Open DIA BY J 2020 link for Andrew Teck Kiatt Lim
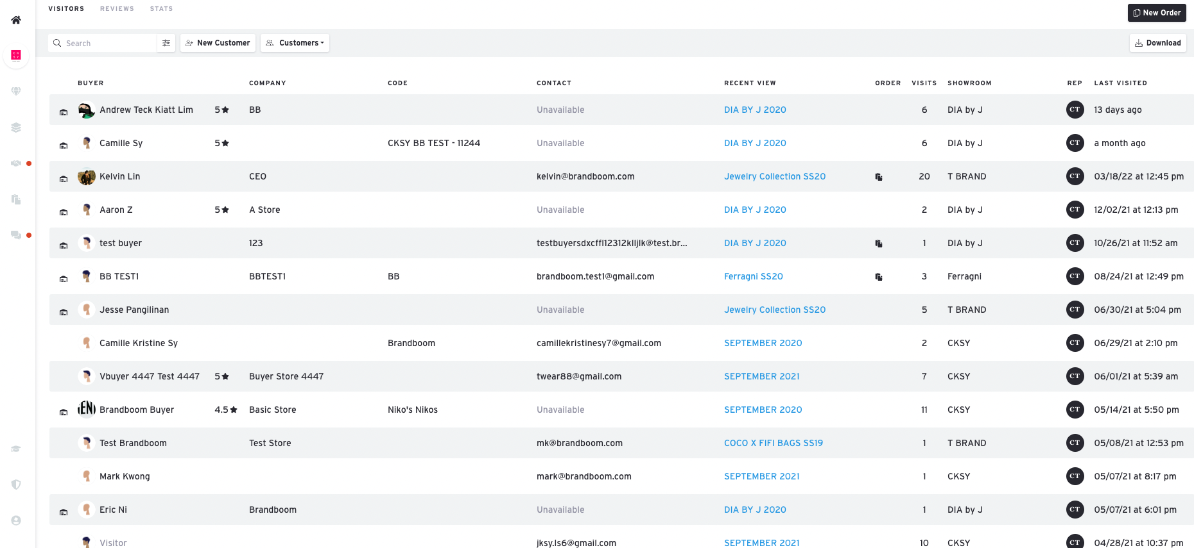 755,110
